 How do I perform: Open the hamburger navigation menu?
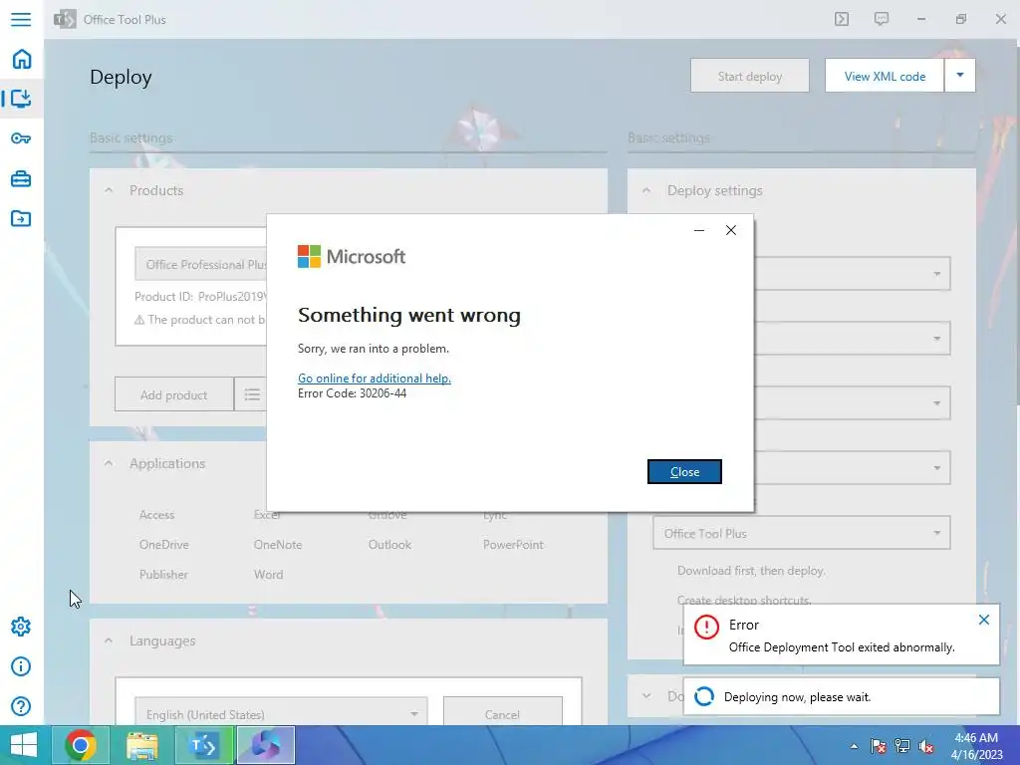click(x=21, y=19)
